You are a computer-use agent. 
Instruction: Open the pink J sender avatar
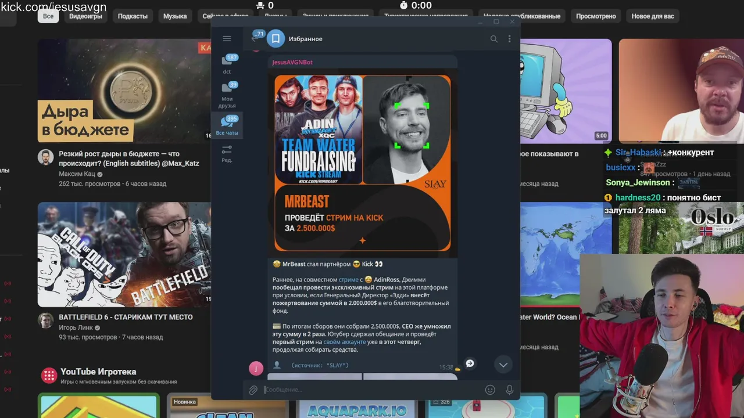tap(256, 368)
